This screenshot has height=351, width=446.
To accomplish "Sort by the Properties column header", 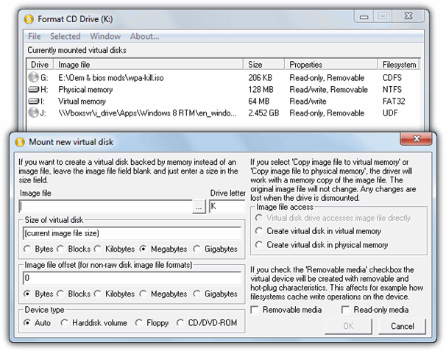I will click(331, 65).
